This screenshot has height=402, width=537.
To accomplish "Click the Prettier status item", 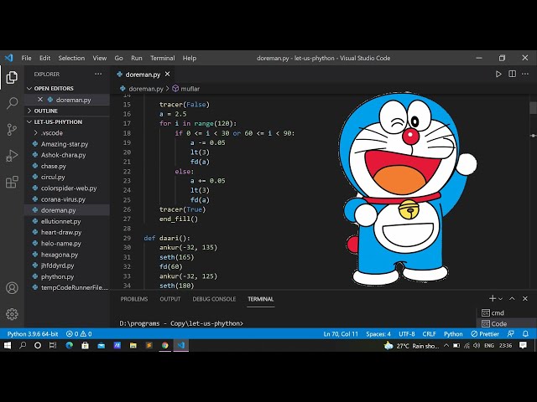I will [485, 334].
